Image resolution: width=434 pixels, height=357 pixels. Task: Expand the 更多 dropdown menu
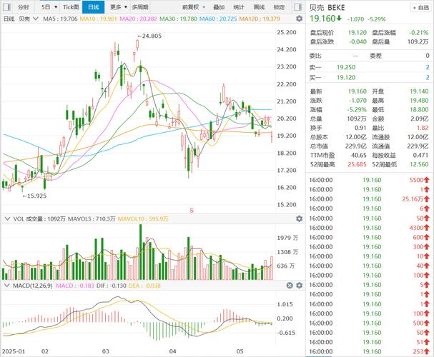pyautogui.click(x=118, y=6)
